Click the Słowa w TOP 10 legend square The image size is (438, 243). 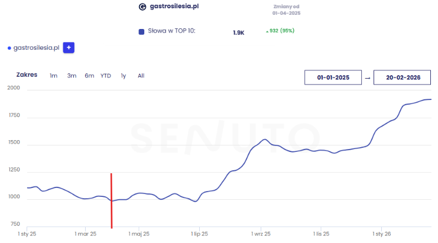click(141, 32)
